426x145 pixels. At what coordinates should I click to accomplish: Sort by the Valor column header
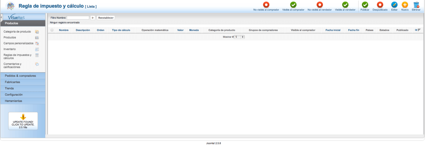pos(180,30)
